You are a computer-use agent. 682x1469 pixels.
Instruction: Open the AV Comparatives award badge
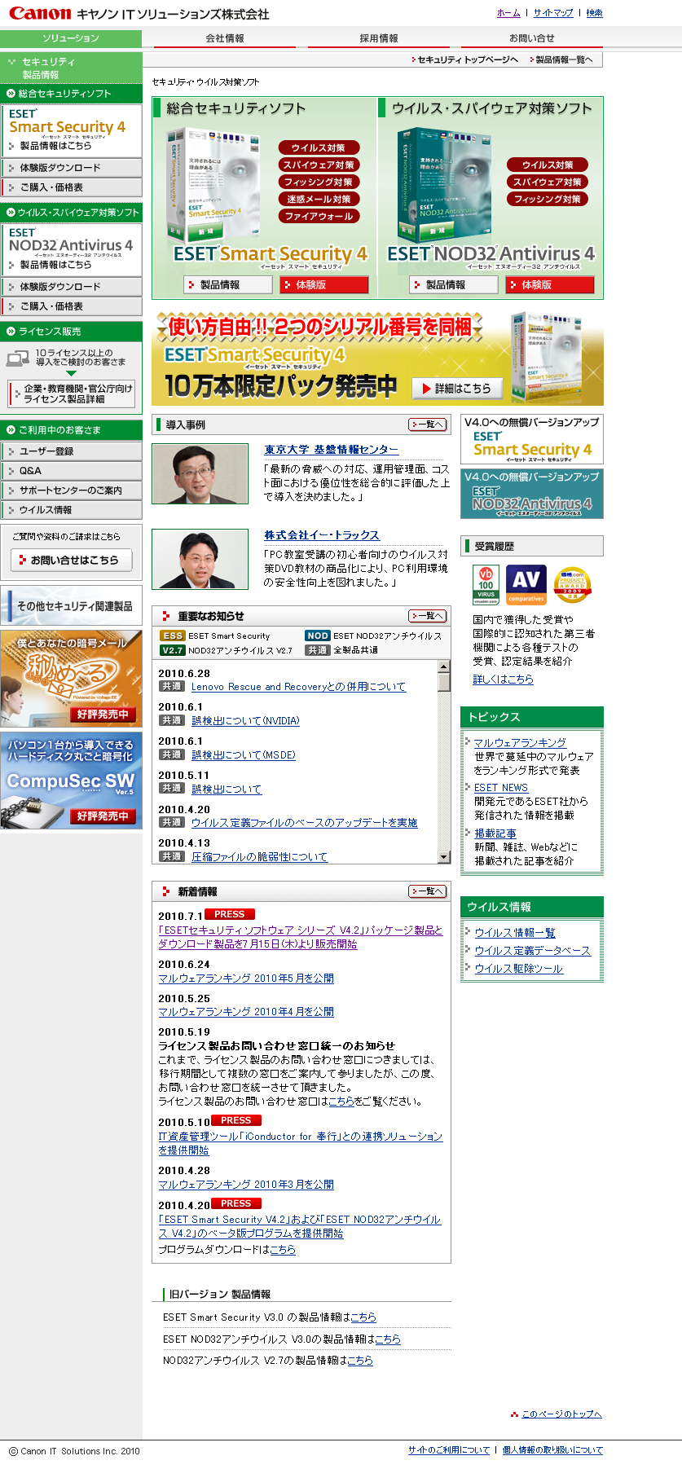click(526, 585)
